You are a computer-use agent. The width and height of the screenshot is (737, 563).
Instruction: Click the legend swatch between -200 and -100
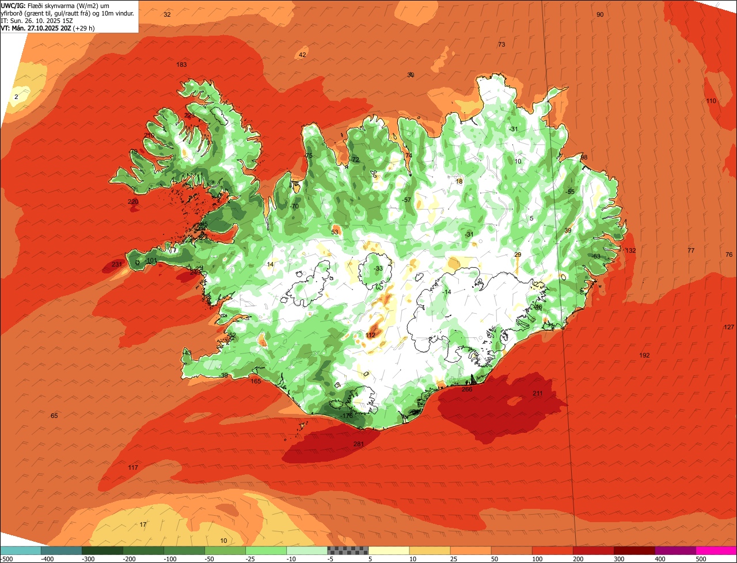tap(143, 550)
